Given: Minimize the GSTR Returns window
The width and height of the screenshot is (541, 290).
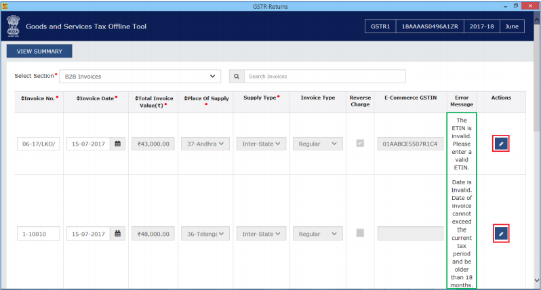Looking at the screenshot, I should tap(505, 6).
